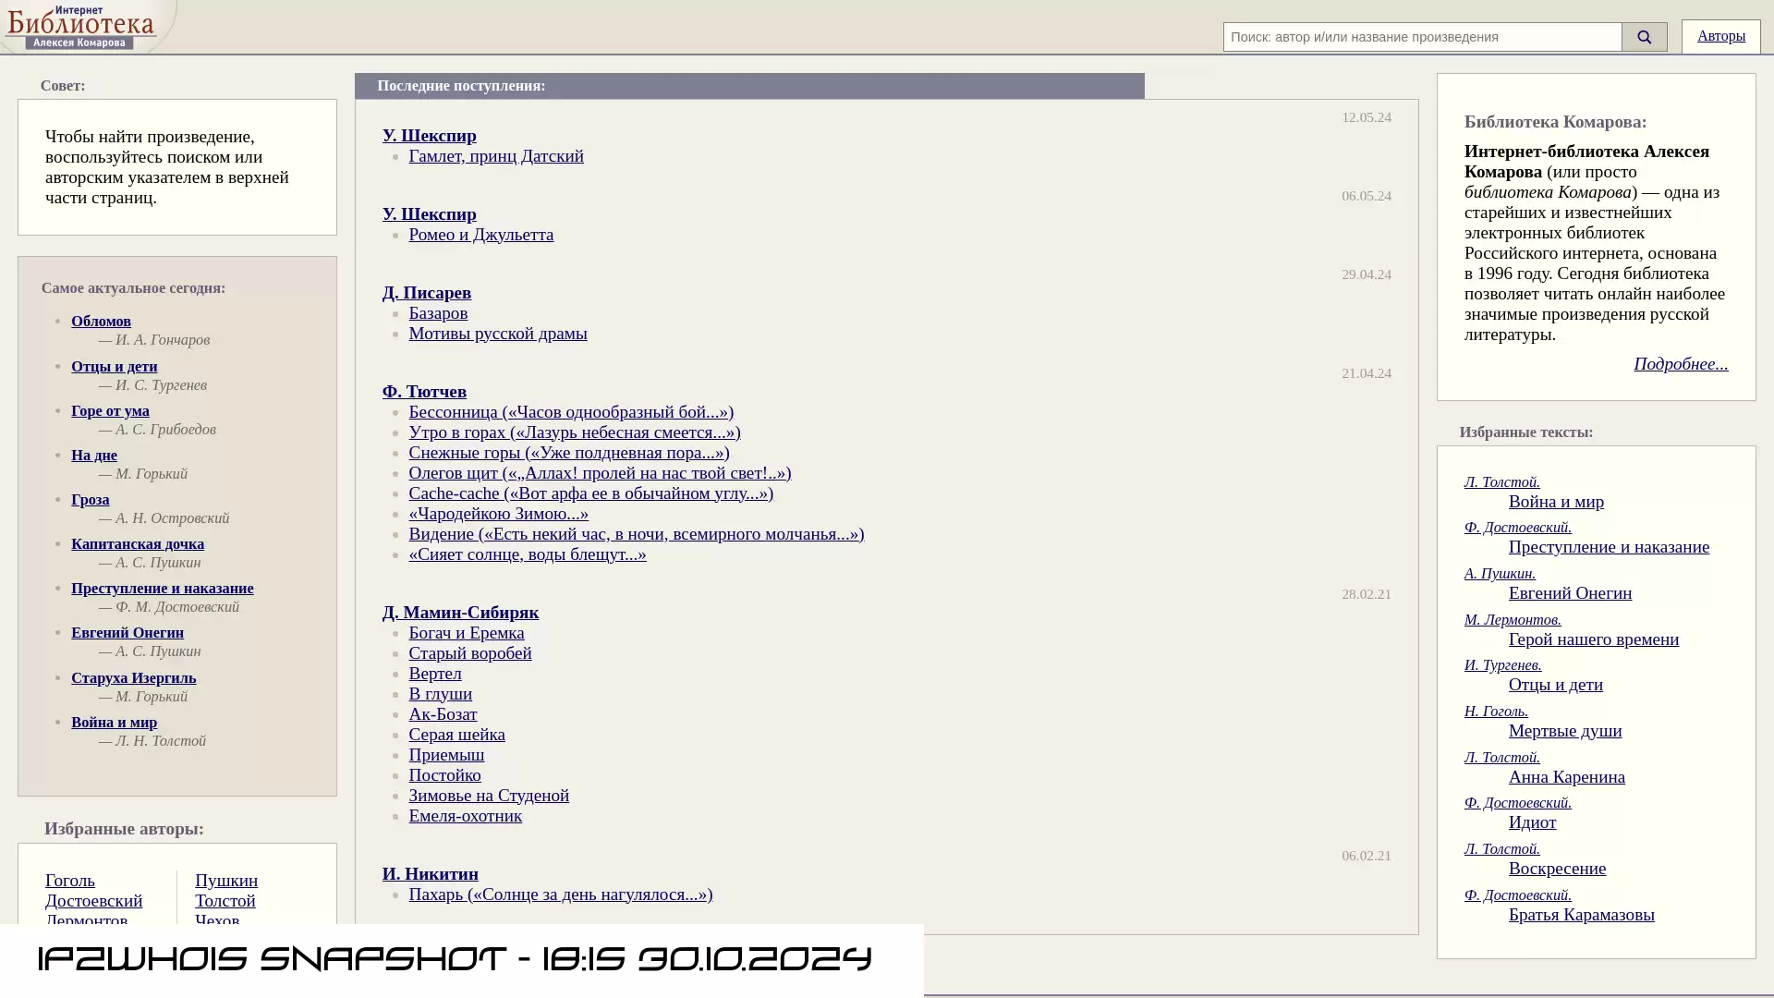
Task: Open the poem Бессонница
Action: coord(571,412)
